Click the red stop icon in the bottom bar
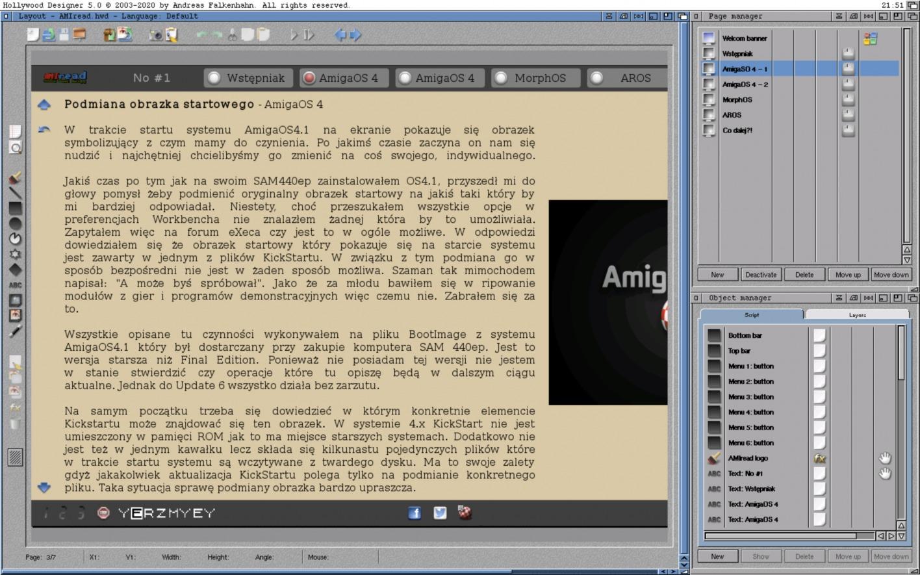This screenshot has height=575, width=920. click(103, 513)
